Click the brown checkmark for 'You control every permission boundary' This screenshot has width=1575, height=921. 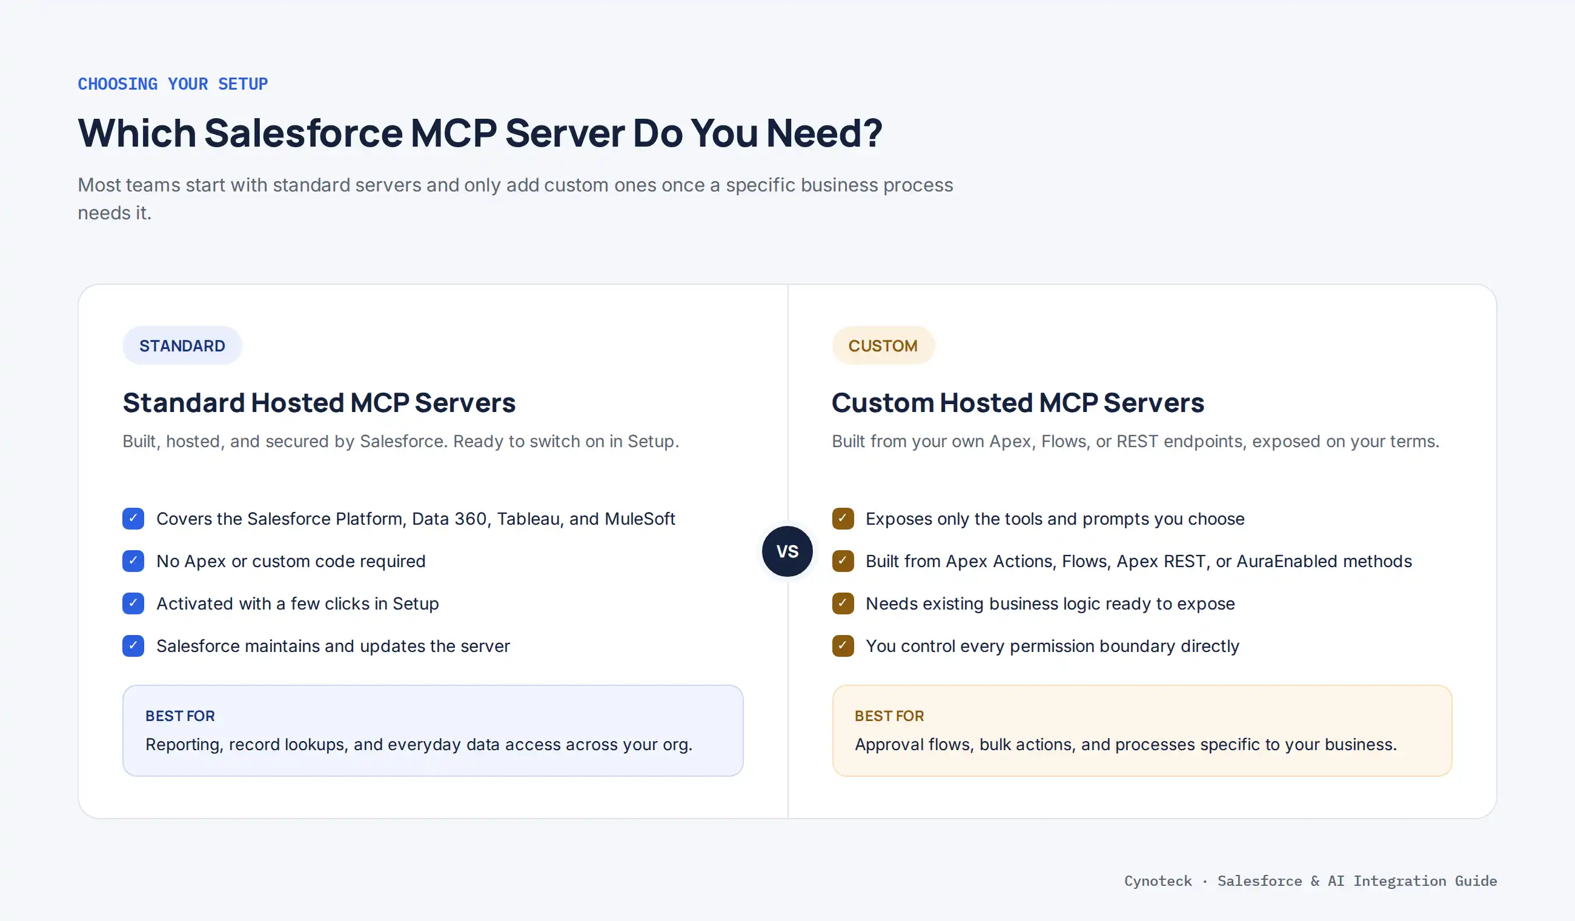pos(843,646)
